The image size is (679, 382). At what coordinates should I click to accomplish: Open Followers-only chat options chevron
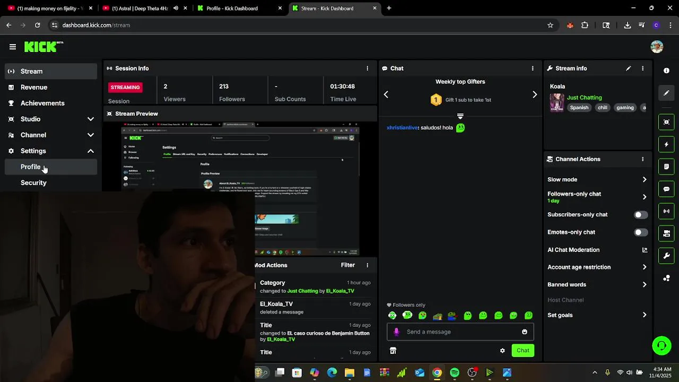point(645,197)
